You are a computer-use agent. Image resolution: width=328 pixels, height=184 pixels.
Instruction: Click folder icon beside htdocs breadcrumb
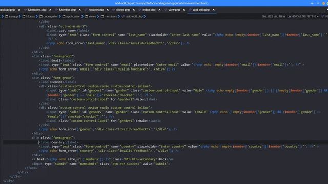pos(24,16)
